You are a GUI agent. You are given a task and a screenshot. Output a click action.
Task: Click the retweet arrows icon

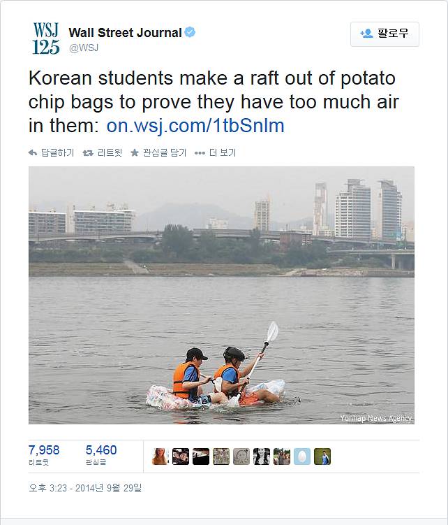coord(88,152)
